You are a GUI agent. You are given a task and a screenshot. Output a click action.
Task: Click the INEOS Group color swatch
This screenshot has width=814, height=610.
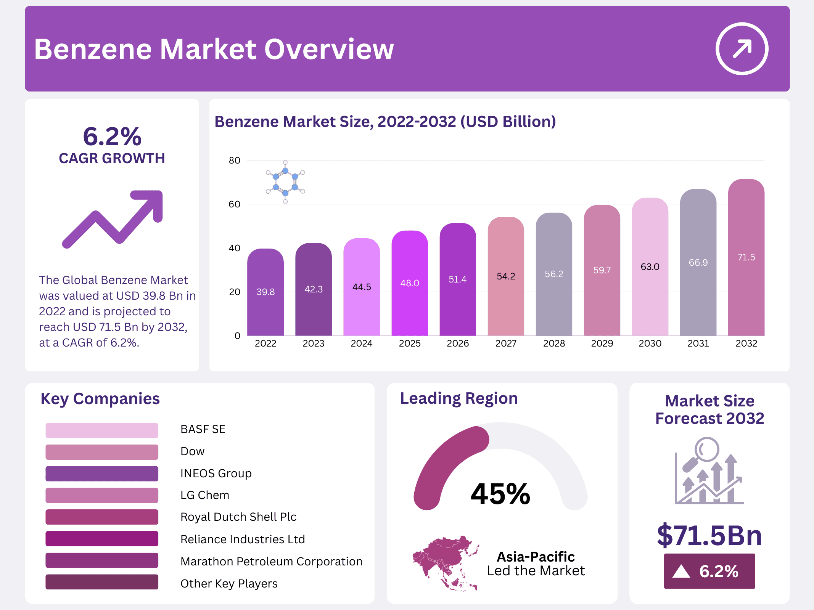[x=102, y=474]
